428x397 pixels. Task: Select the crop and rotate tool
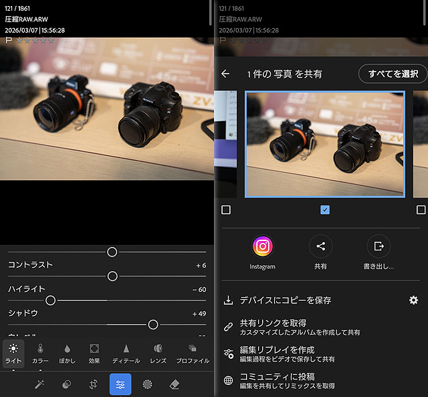click(94, 384)
